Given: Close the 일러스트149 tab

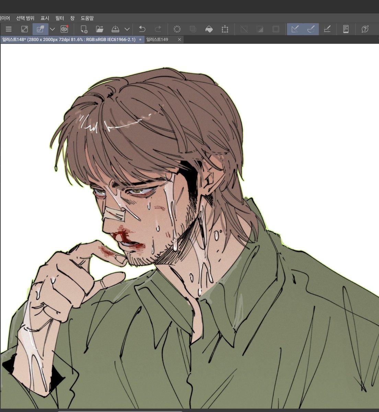Looking at the screenshot, I should [179, 39].
